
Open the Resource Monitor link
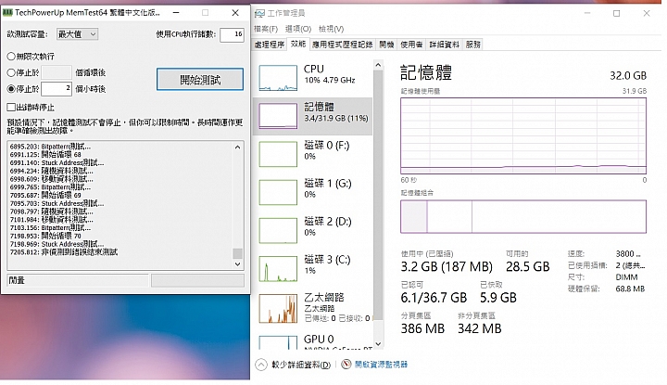click(381, 365)
